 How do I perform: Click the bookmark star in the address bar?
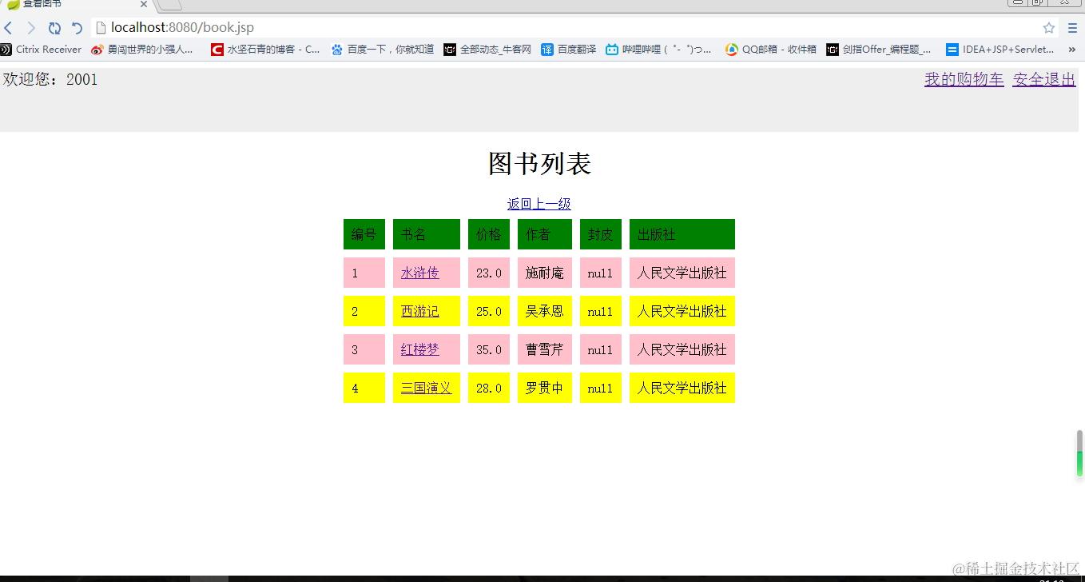coord(1048,26)
